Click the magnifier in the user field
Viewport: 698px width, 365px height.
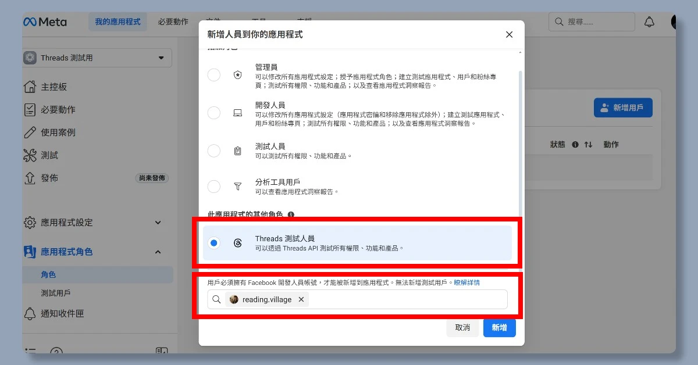coord(216,299)
